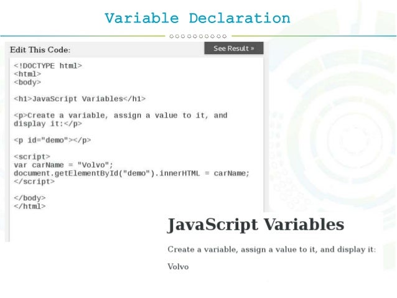
Task: Click the '<h1>JavaScript Variables</h1>' code line
Action: tap(80, 99)
